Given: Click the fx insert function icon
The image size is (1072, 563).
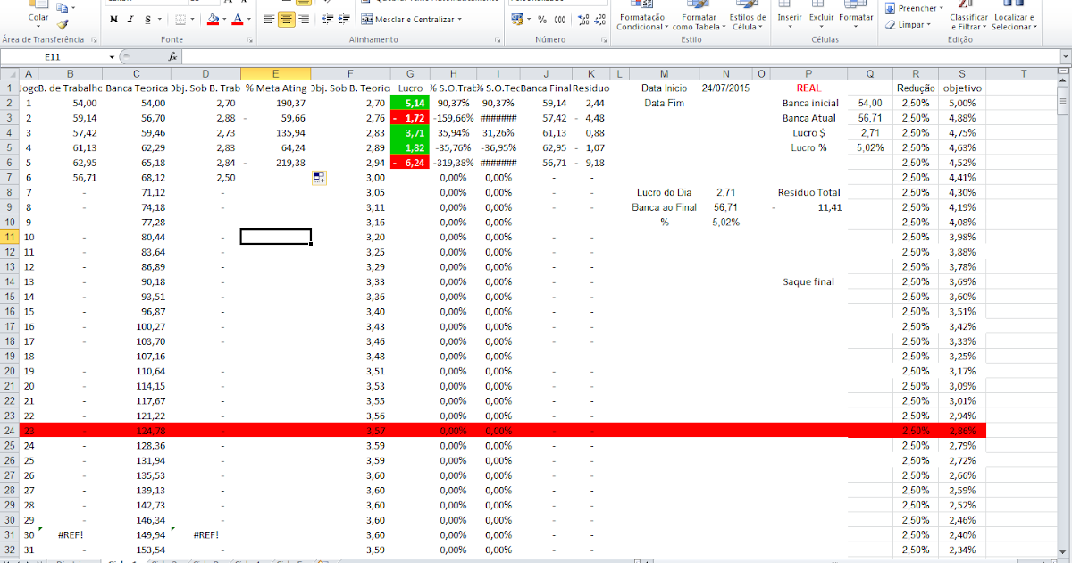Looking at the screenshot, I should (x=173, y=56).
